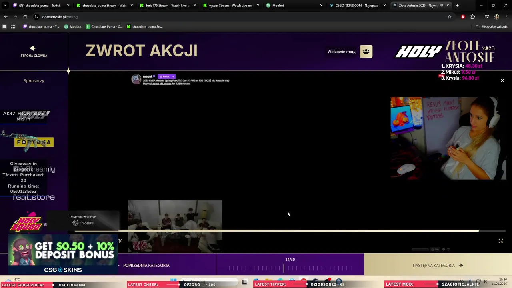Mute the Złote Antosie 2025 tab audio
The width and height of the screenshot is (512, 288).
coord(441,6)
